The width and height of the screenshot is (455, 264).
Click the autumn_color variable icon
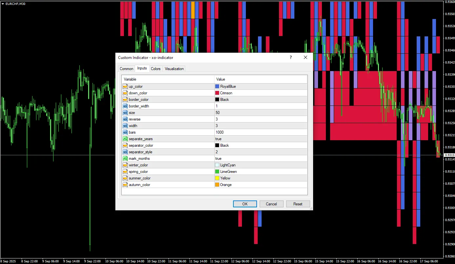tap(125, 185)
